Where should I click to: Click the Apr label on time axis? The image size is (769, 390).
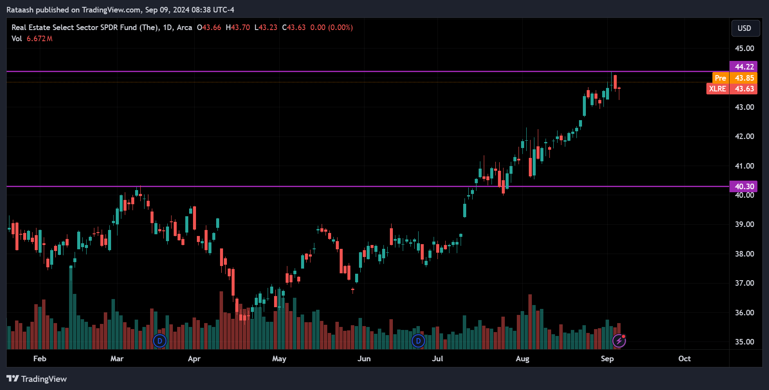tap(194, 359)
